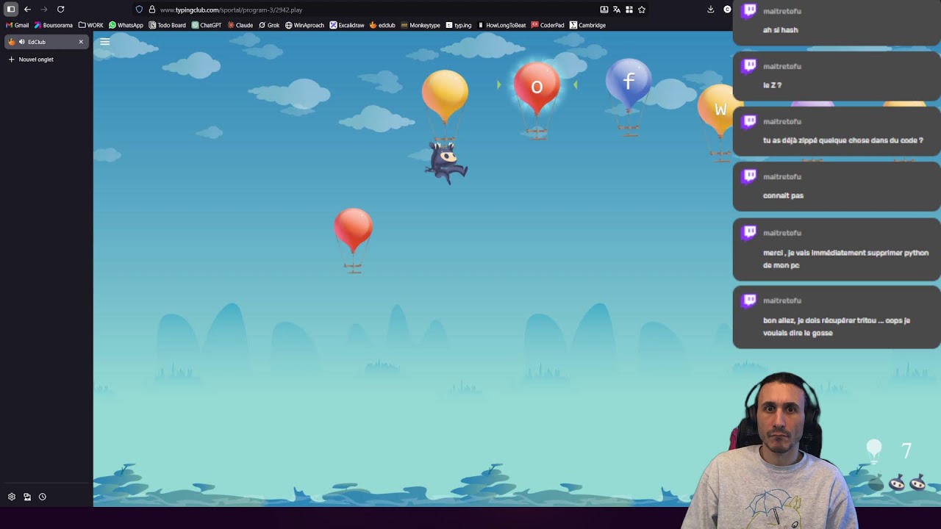The height and width of the screenshot is (529, 941).
Task: Open the shield tracking protection icon
Action: (139, 10)
